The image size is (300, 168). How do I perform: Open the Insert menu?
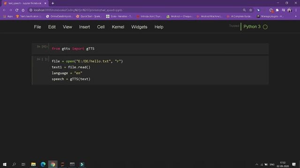[84, 27]
